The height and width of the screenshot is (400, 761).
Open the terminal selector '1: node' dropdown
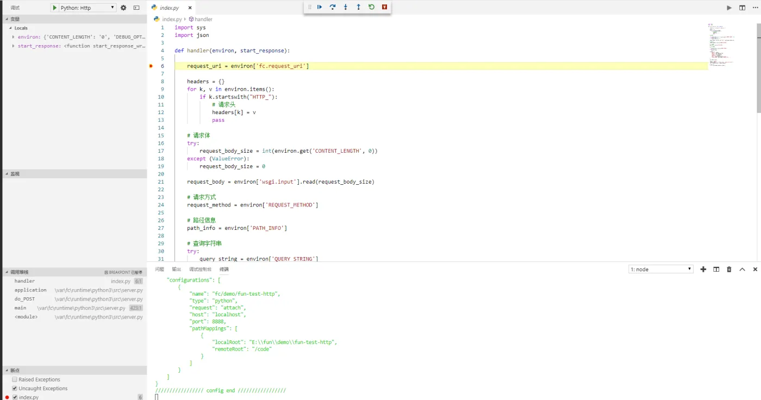pyautogui.click(x=661, y=269)
